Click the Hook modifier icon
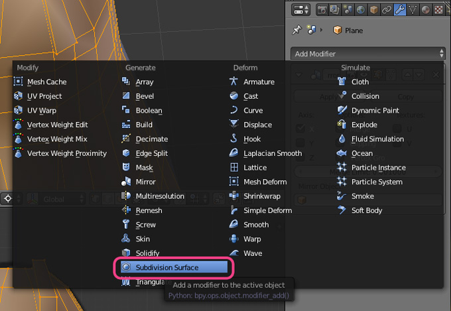451x311 pixels. tap(234, 139)
